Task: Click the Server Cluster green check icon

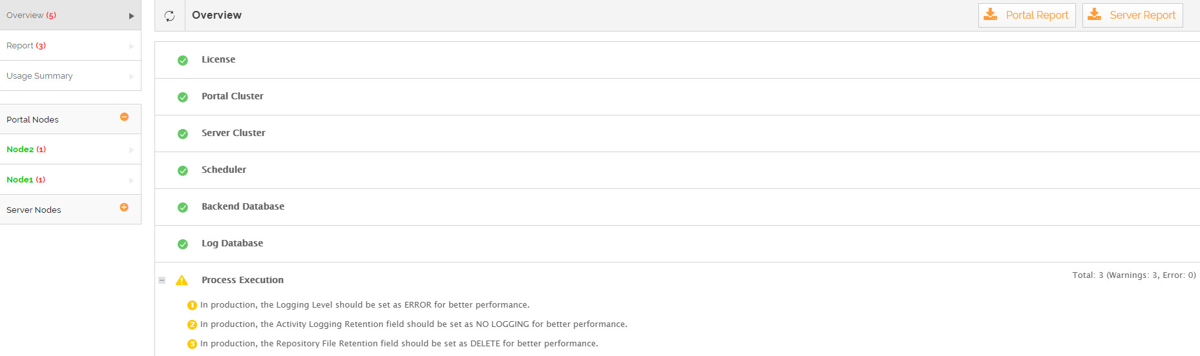Action: (183, 133)
